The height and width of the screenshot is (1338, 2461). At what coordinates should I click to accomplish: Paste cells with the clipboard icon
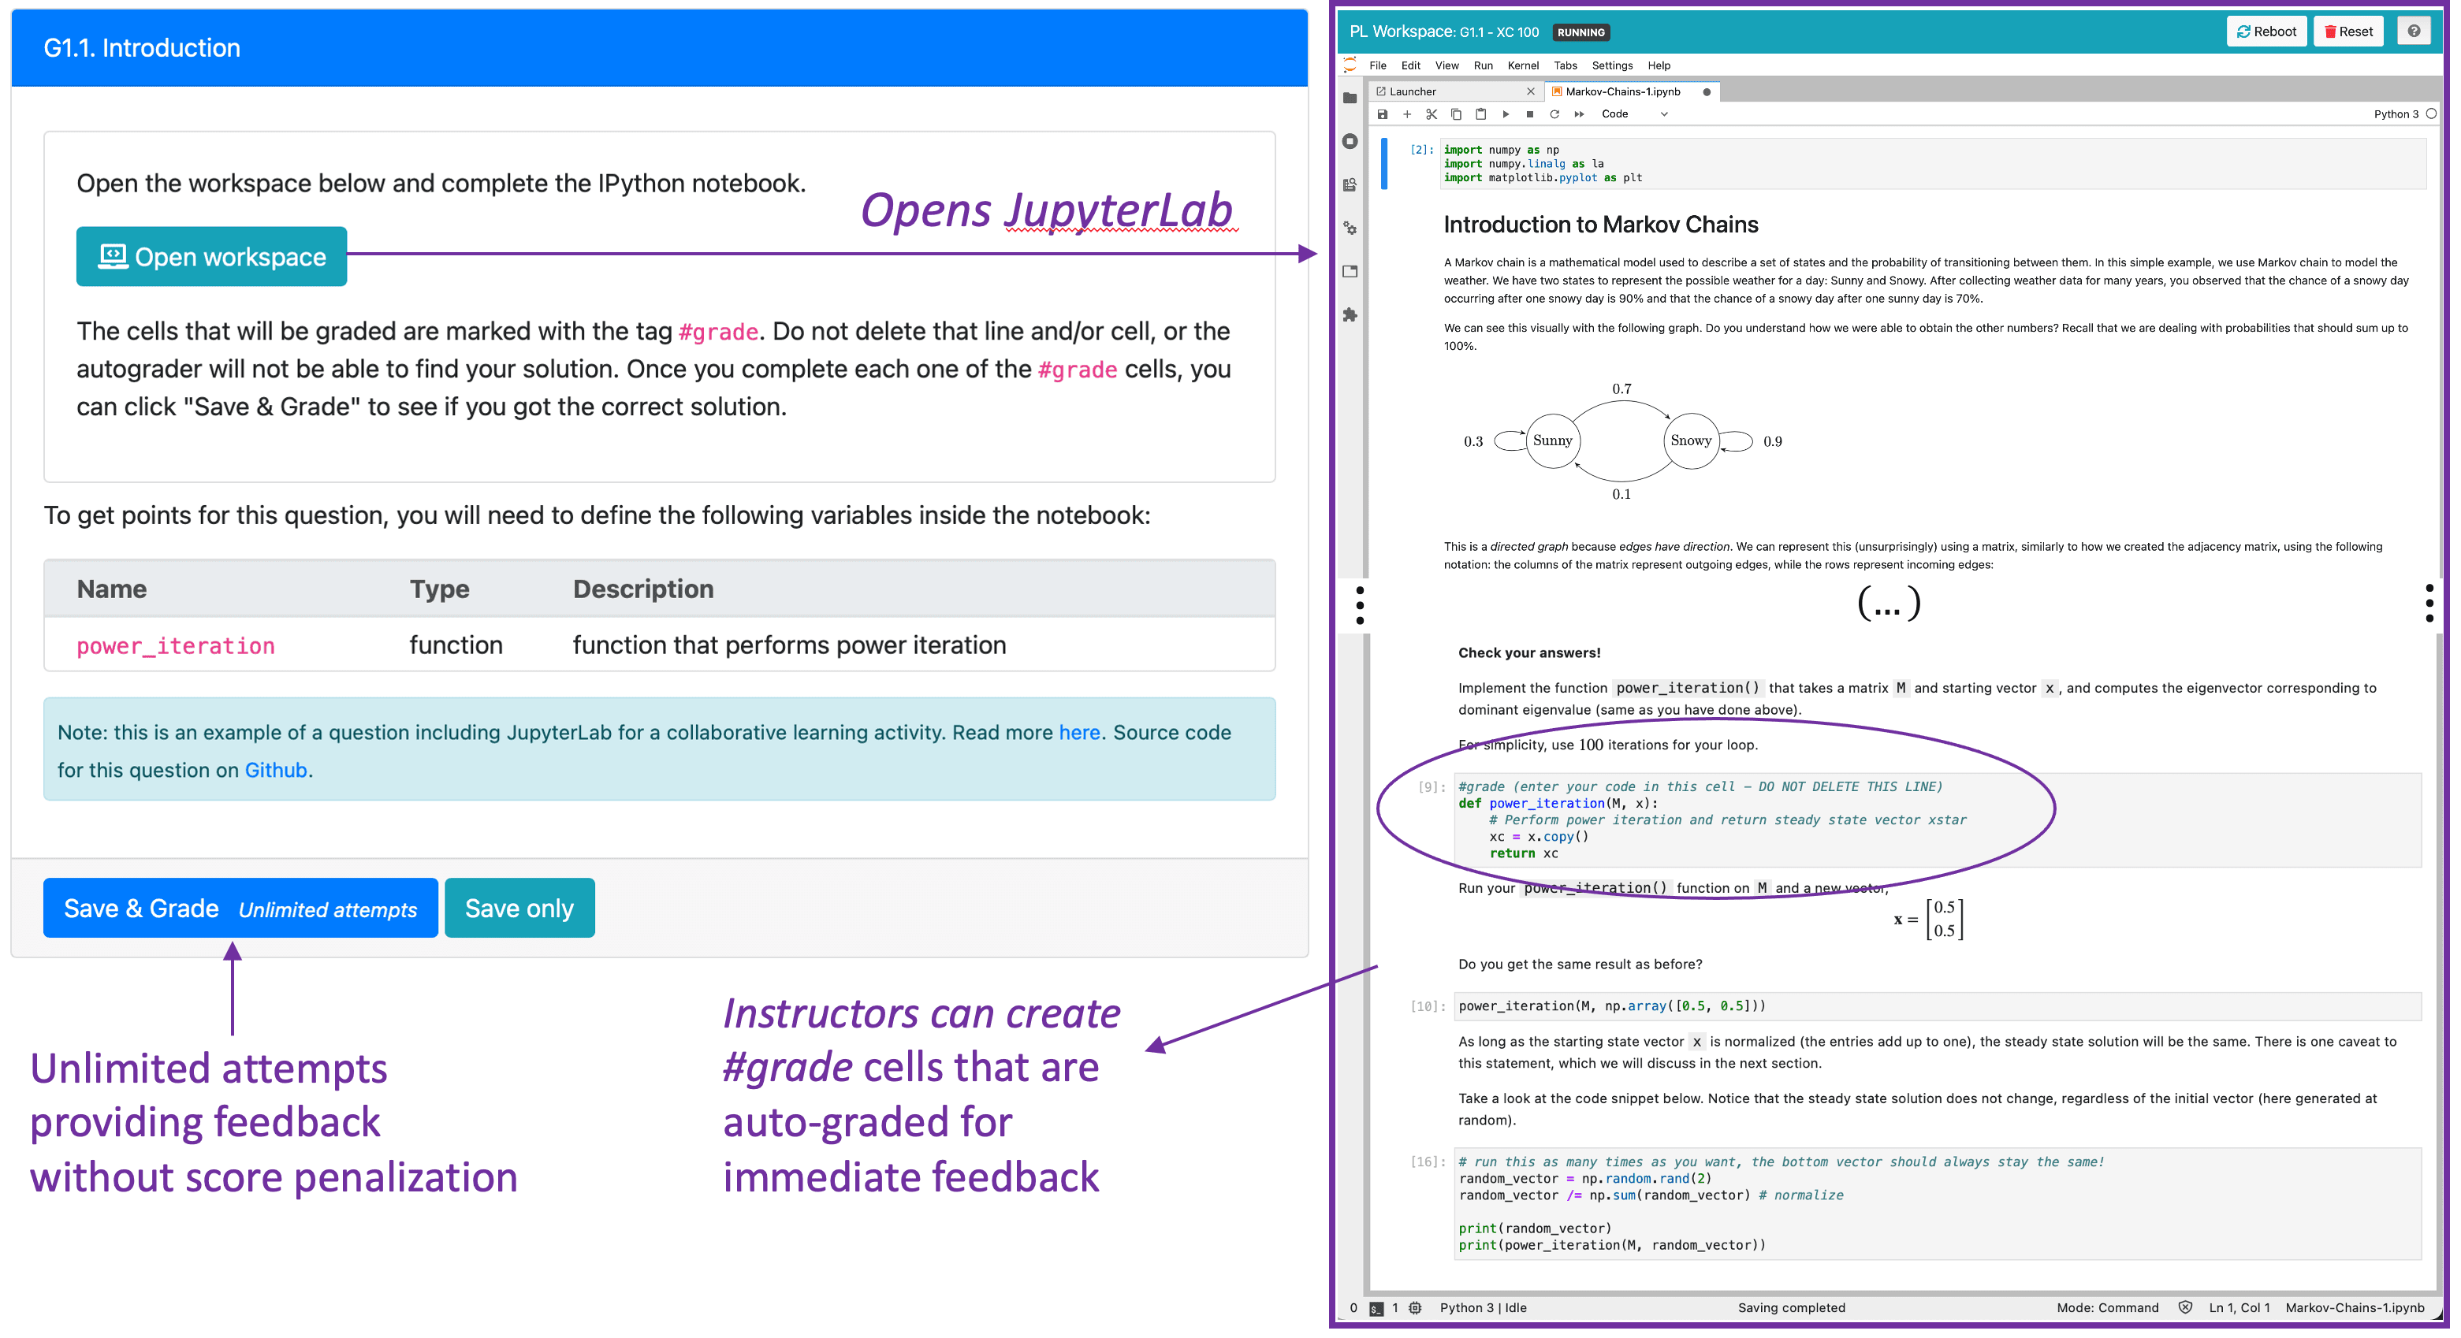pyautogui.click(x=1481, y=113)
